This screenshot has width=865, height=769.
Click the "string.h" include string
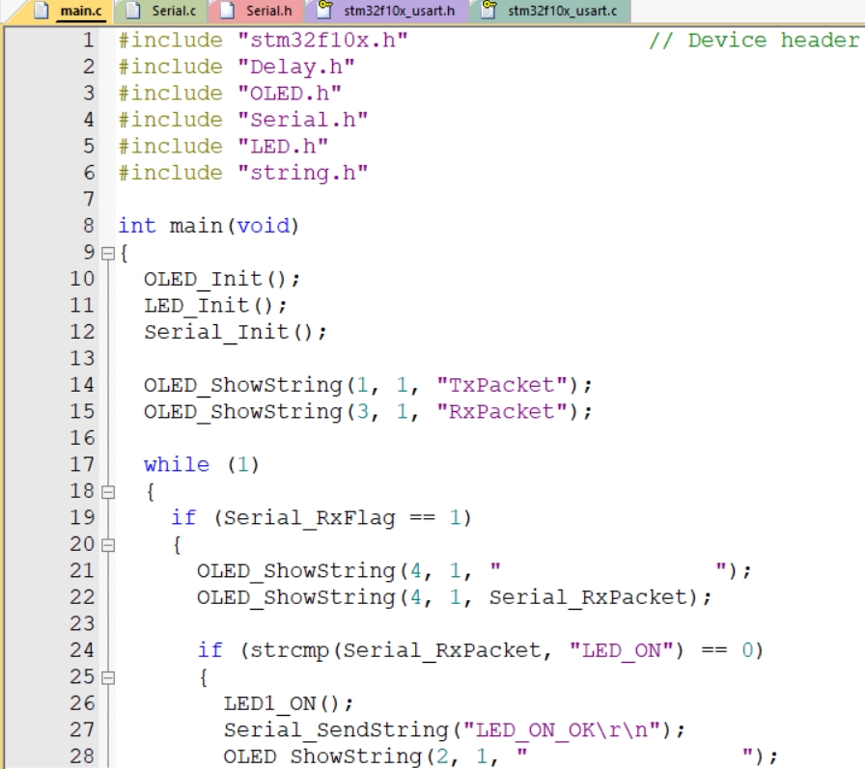coord(303,173)
